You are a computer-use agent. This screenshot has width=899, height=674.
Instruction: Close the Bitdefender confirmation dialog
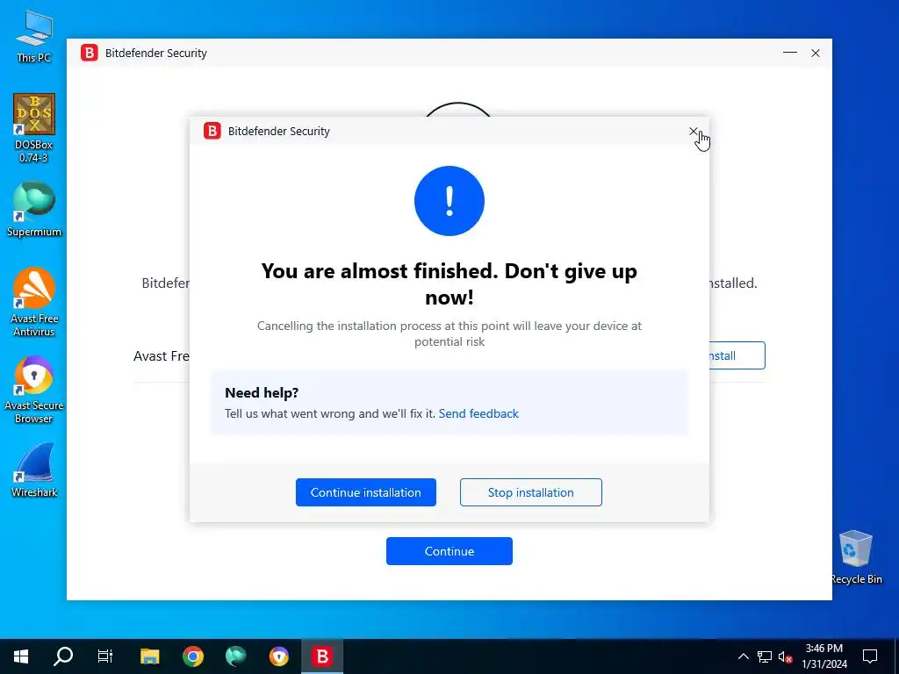694,132
